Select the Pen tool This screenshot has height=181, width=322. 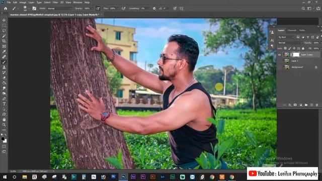(x=4, y=99)
